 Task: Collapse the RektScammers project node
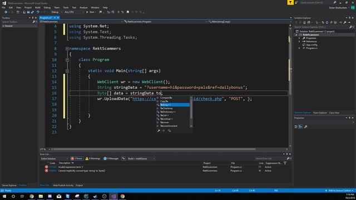pos(296,34)
